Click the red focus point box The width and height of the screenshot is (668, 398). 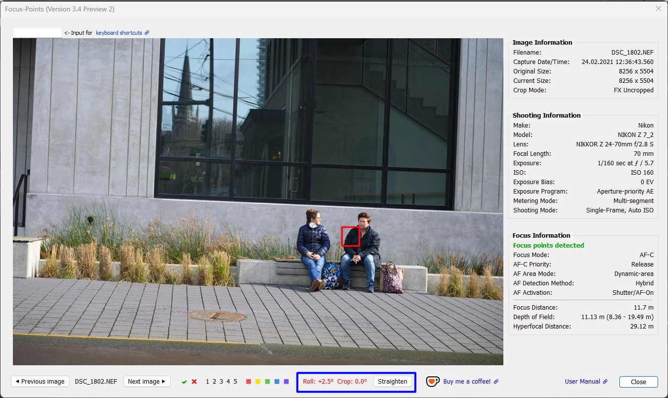350,236
